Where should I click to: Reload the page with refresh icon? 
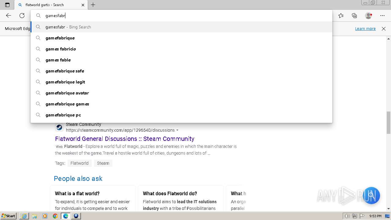(22, 16)
